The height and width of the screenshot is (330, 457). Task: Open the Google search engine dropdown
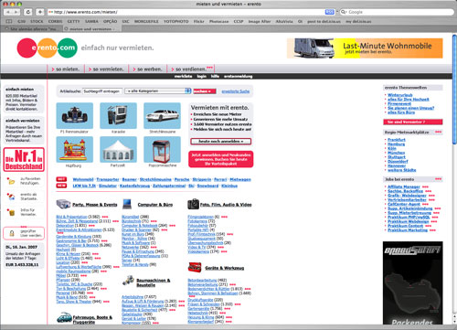(x=344, y=12)
